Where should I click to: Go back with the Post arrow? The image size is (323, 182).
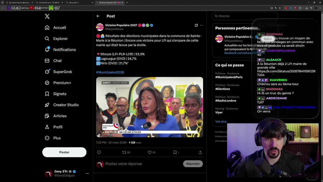point(98,16)
